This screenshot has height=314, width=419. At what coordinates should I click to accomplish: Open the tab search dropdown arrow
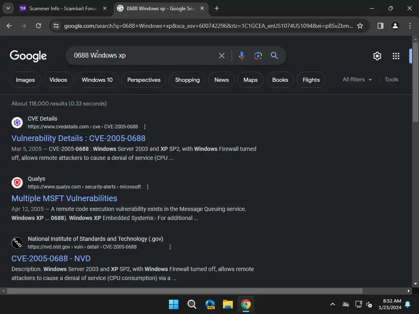point(8,8)
